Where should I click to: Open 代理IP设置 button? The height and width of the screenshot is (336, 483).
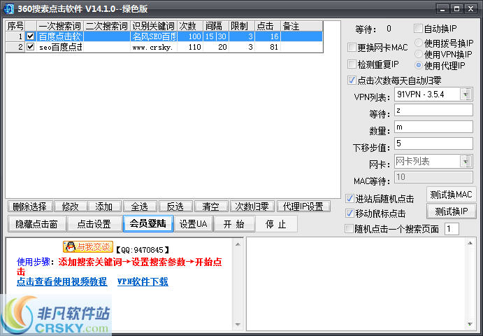click(303, 206)
